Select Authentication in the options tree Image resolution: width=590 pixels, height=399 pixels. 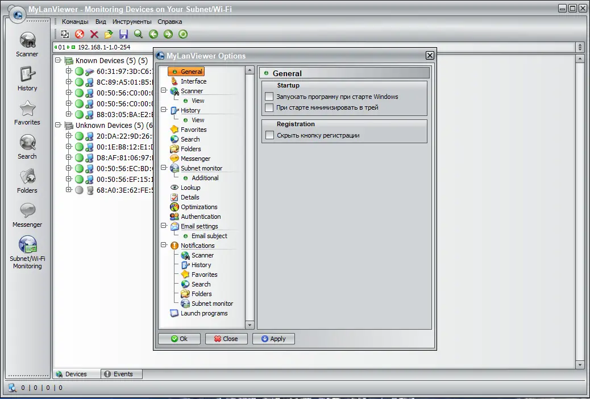click(201, 217)
